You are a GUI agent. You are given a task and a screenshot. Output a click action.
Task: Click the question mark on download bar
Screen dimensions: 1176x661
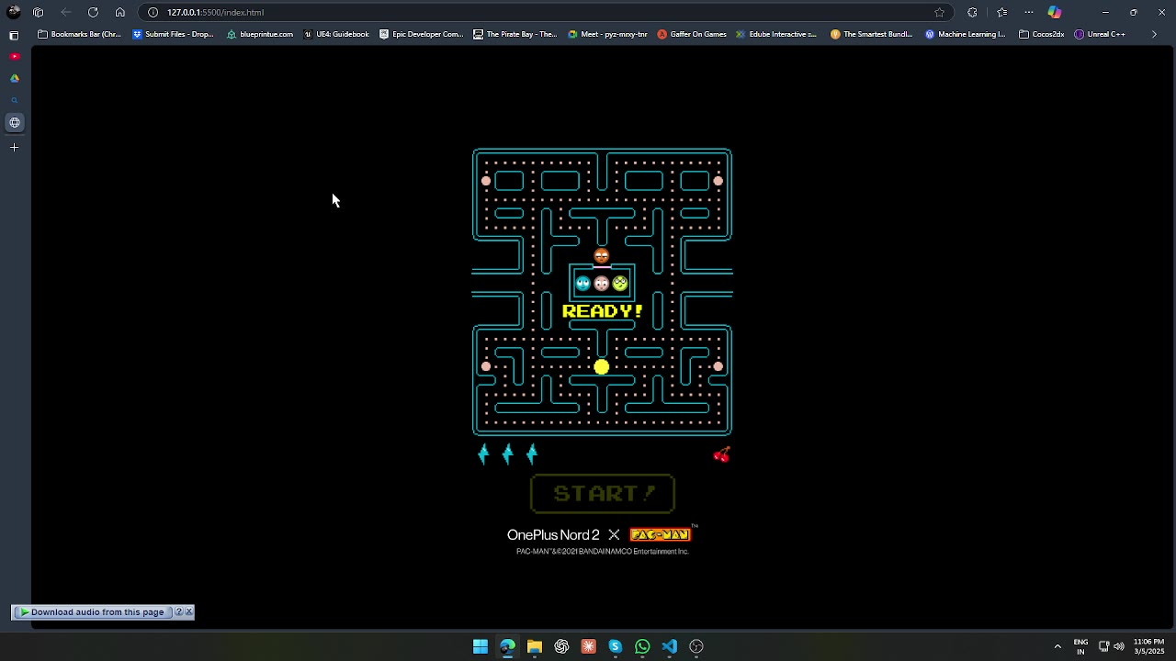tap(179, 612)
